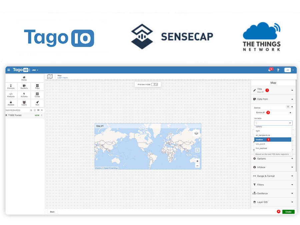
Task: Click the Learn more link
Action: 63,78
